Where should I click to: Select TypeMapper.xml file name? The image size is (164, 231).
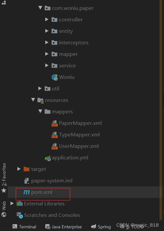tap(79, 135)
